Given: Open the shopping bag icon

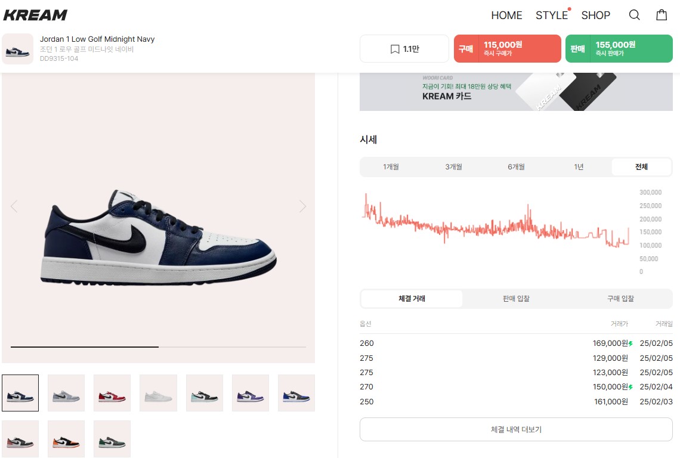Looking at the screenshot, I should point(662,15).
